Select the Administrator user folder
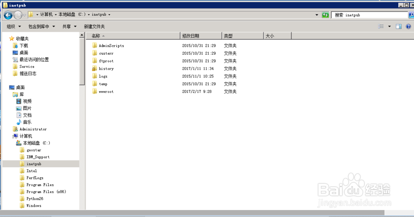 [x=30, y=129]
